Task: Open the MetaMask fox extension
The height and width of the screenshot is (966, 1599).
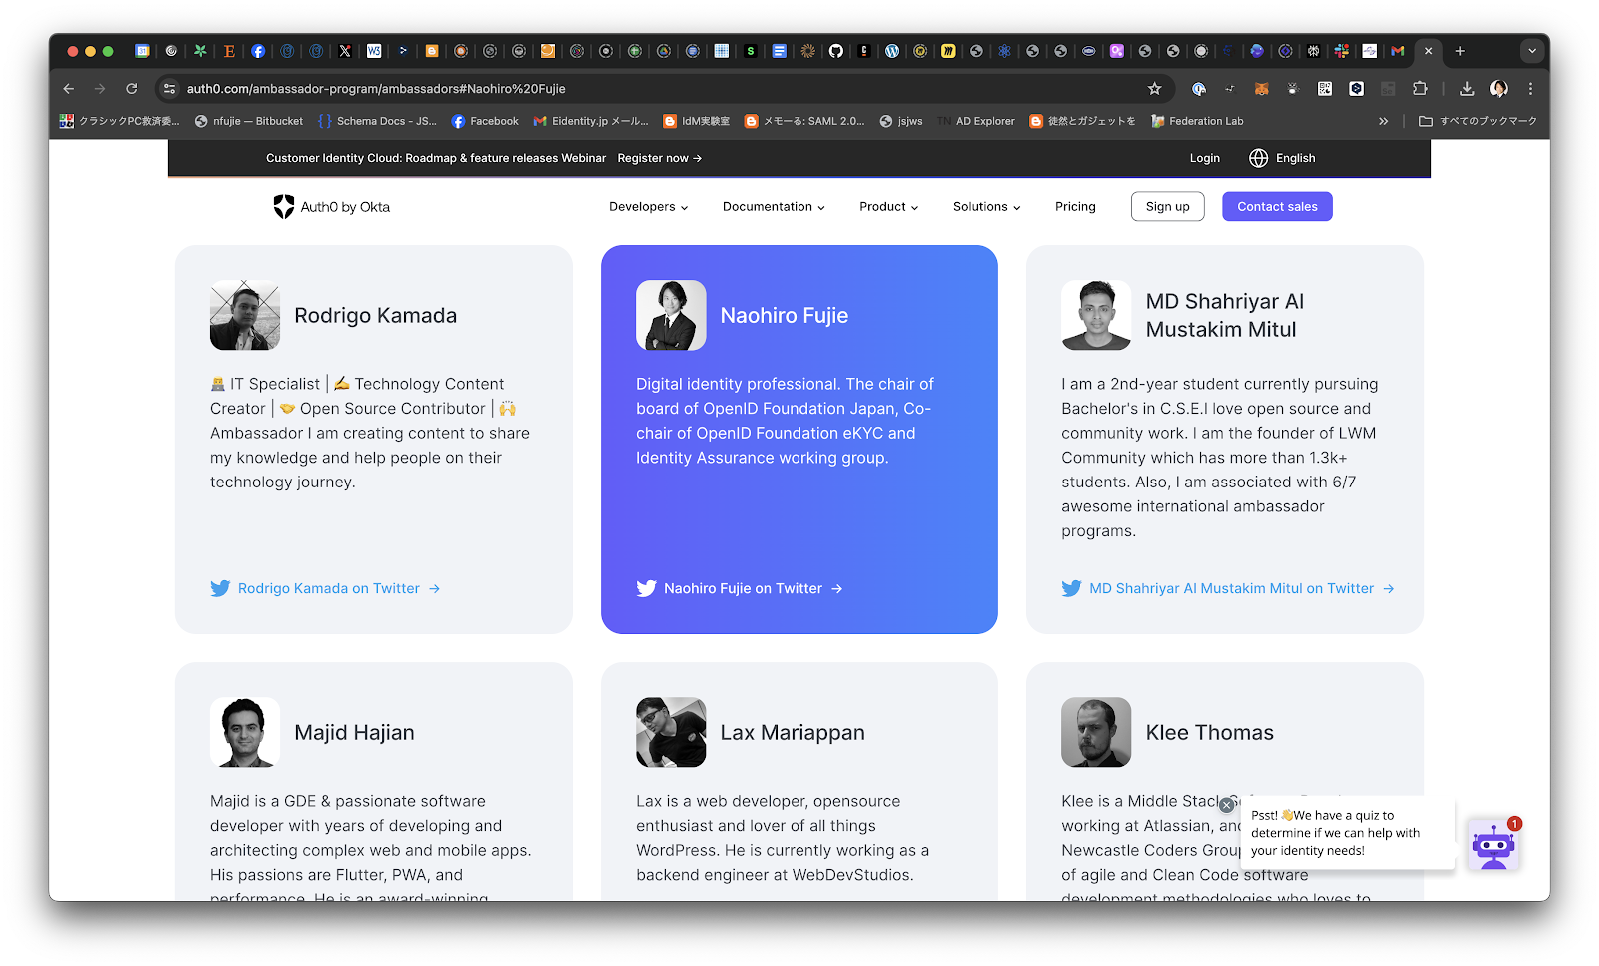Action: click(1261, 89)
